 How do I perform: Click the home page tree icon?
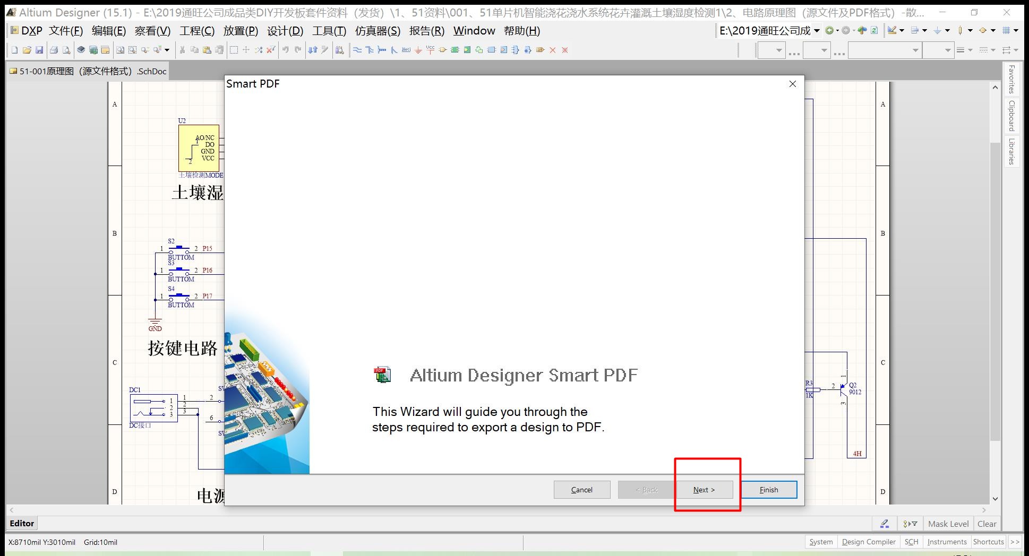pos(862,30)
